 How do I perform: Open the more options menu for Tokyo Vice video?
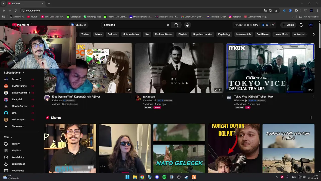[313, 97]
